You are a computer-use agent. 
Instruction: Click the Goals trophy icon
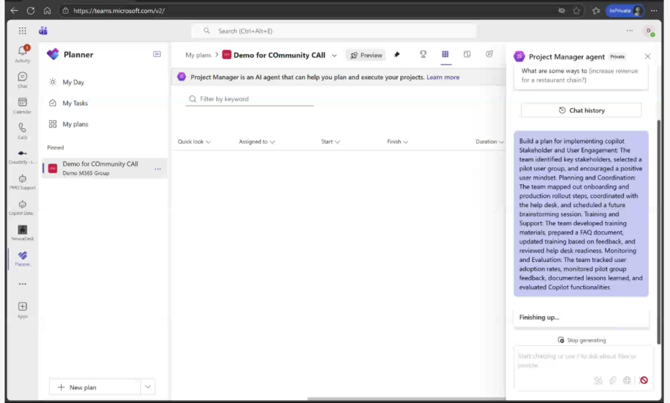(423, 55)
